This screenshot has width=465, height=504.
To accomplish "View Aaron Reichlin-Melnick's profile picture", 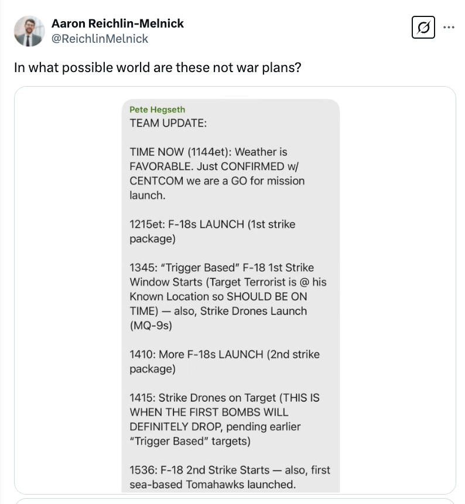I will [29, 31].
